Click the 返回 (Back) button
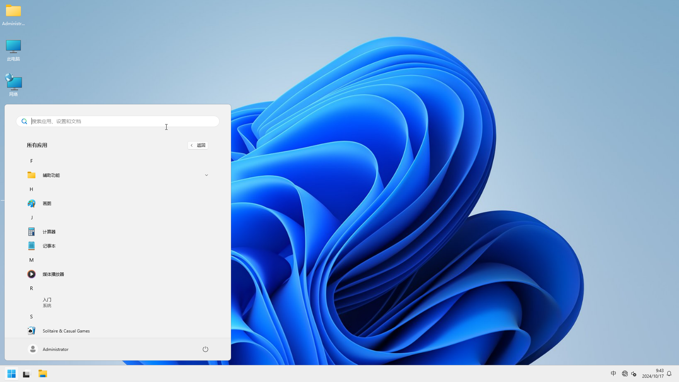 tap(198, 145)
